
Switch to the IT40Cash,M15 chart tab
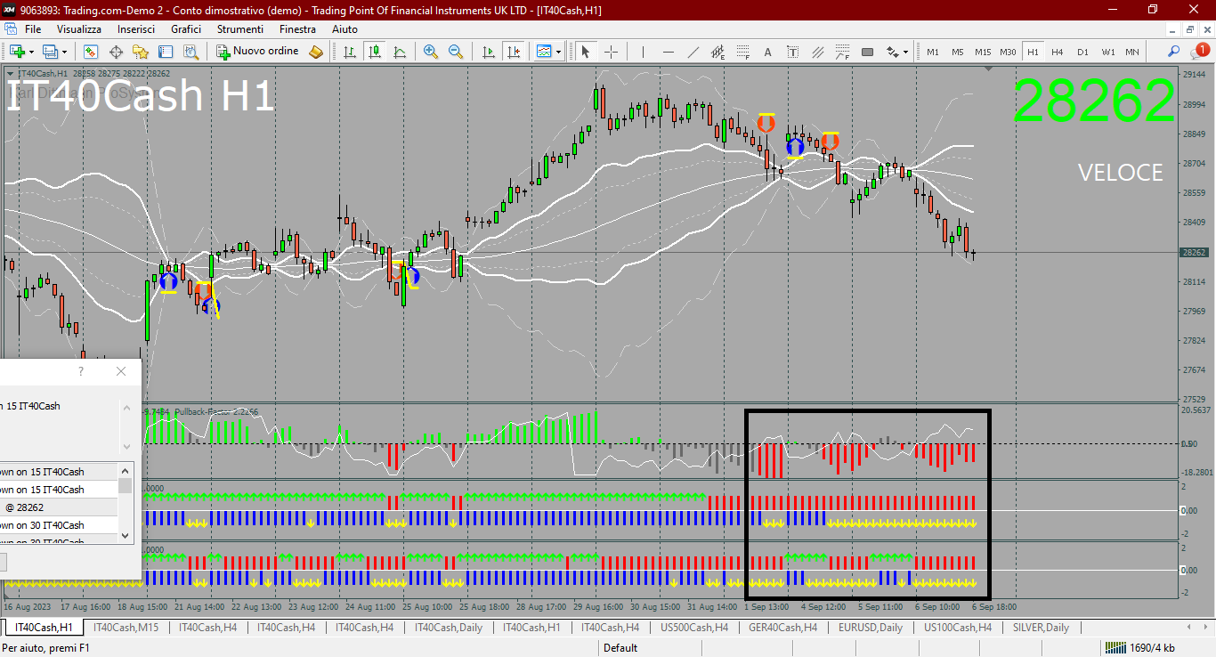point(126,628)
